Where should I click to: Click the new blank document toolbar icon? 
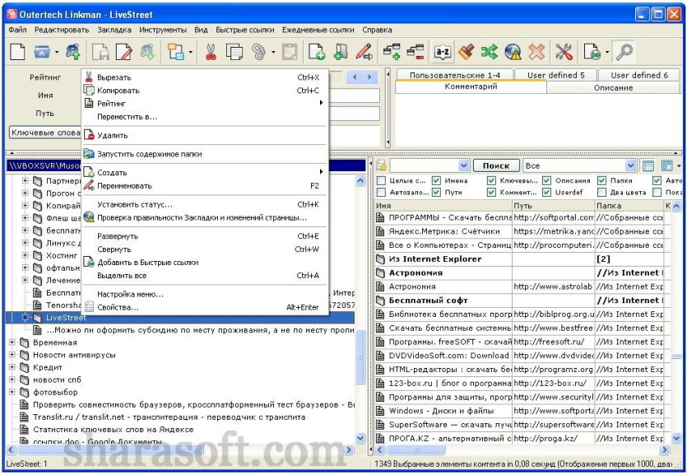tap(17, 52)
